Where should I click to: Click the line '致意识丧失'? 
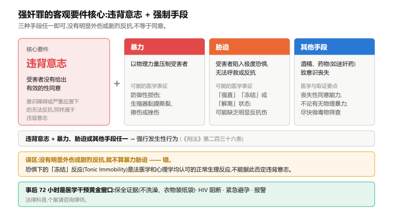click(315, 73)
